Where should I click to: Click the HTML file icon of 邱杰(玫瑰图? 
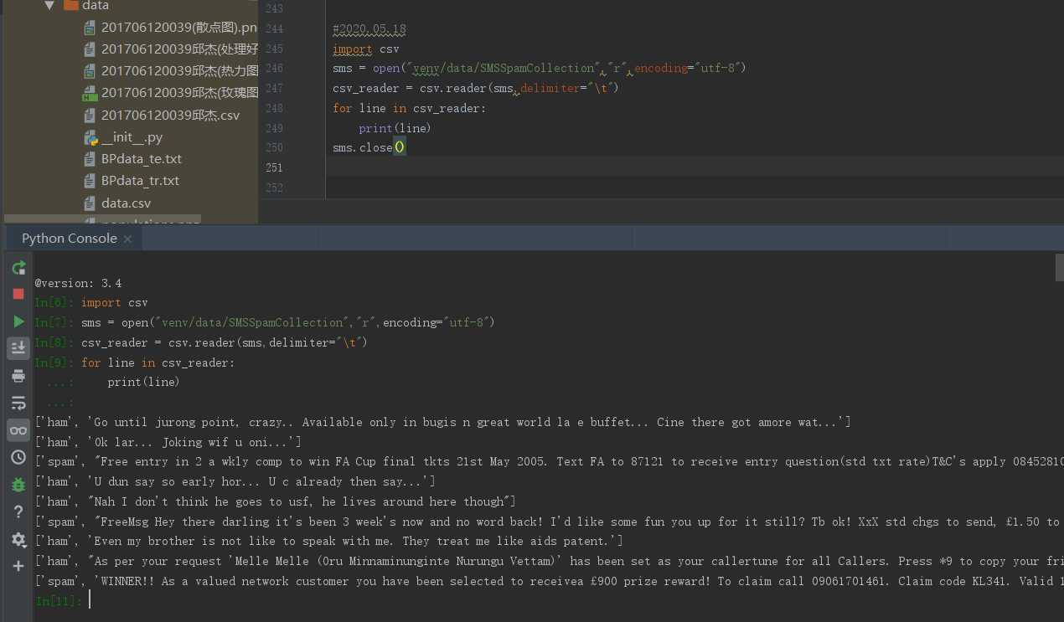(x=90, y=93)
